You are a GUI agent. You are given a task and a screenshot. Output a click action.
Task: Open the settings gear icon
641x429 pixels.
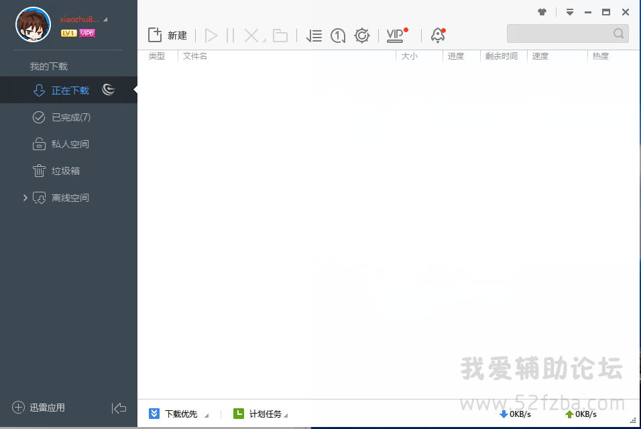pyautogui.click(x=362, y=36)
